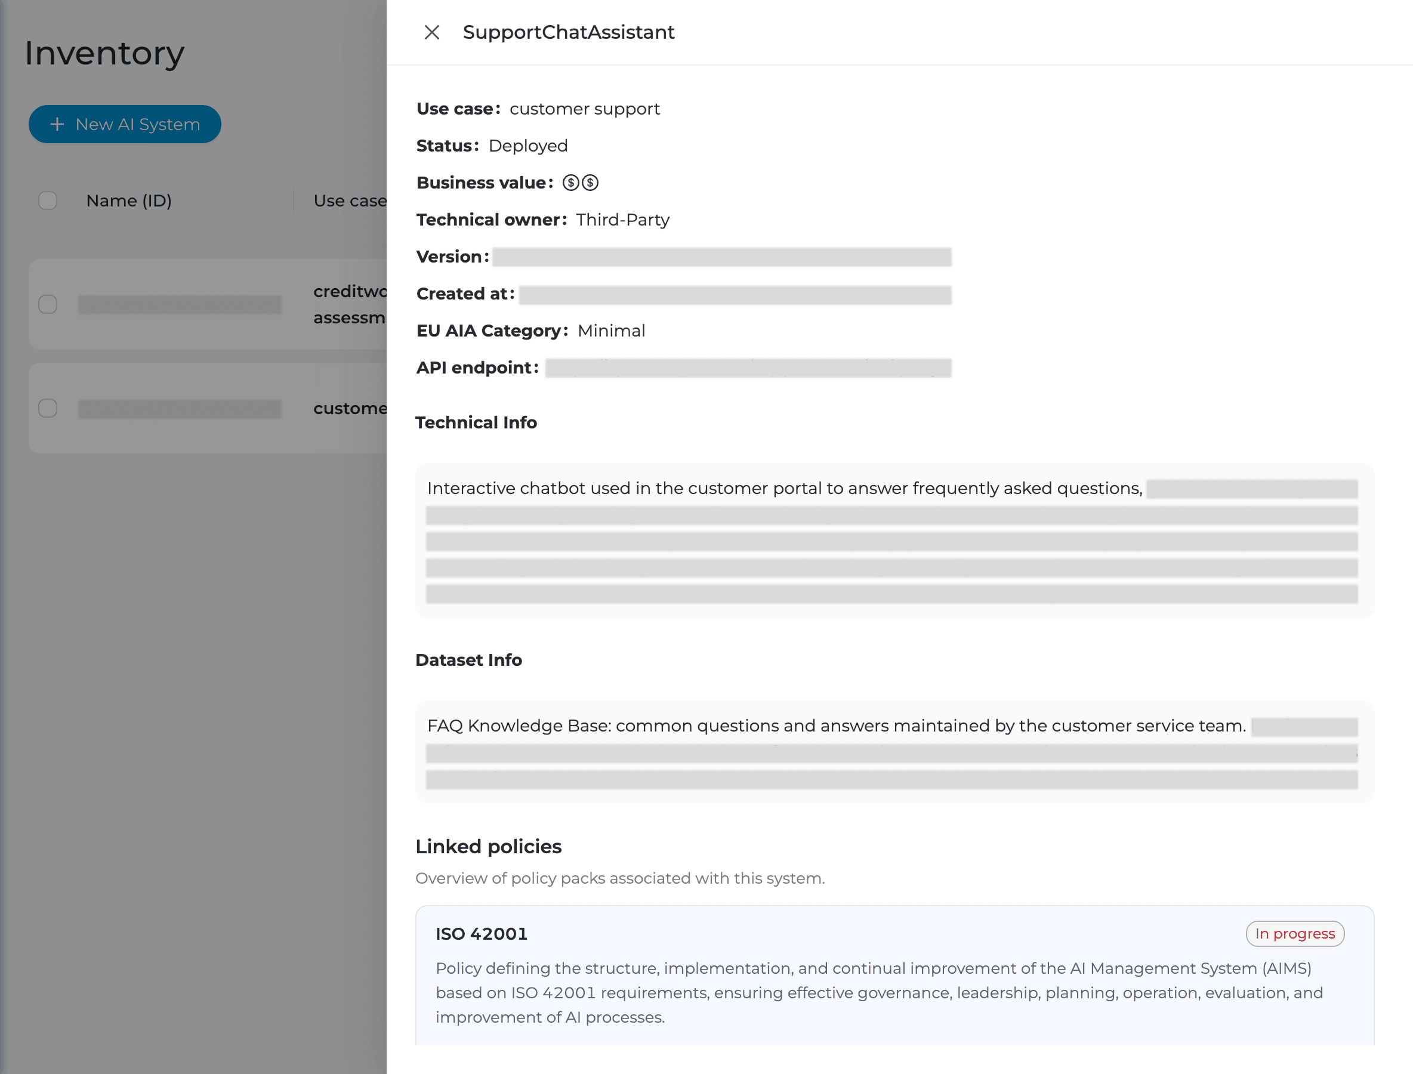Click the Technical Info description box
This screenshot has width=1413, height=1074.
pos(894,540)
